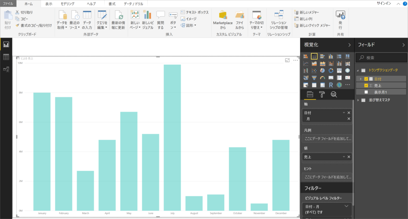The image size is (408, 219).
Task: Select the funnel chart visual
Action: pos(314,78)
